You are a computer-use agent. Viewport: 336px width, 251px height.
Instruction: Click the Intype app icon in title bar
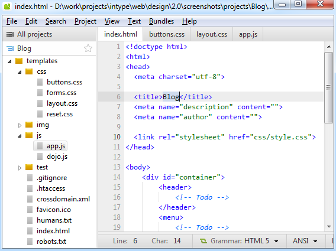[x=7, y=6]
